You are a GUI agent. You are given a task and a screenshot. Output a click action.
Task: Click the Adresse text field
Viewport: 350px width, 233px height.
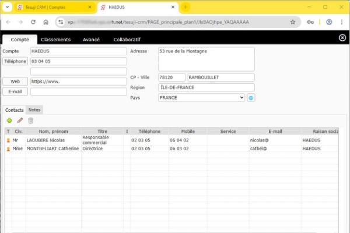206,59
